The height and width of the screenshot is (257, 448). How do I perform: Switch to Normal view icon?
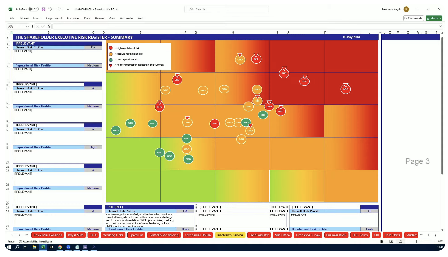coord(382,241)
